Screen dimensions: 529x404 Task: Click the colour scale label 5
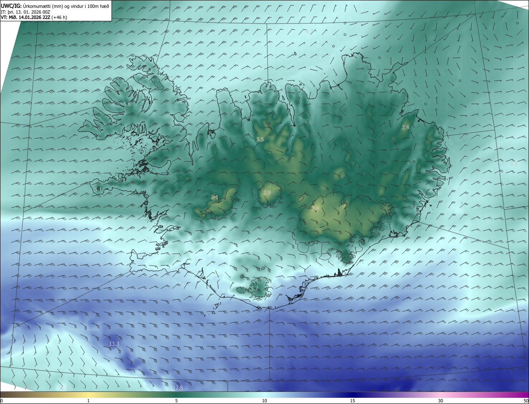[176, 401]
